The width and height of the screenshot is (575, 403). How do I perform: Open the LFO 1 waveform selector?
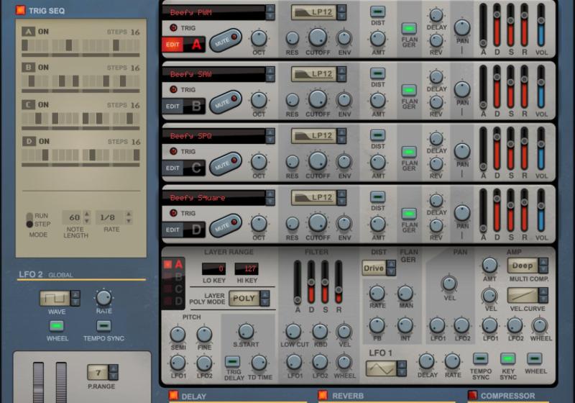tap(386, 368)
